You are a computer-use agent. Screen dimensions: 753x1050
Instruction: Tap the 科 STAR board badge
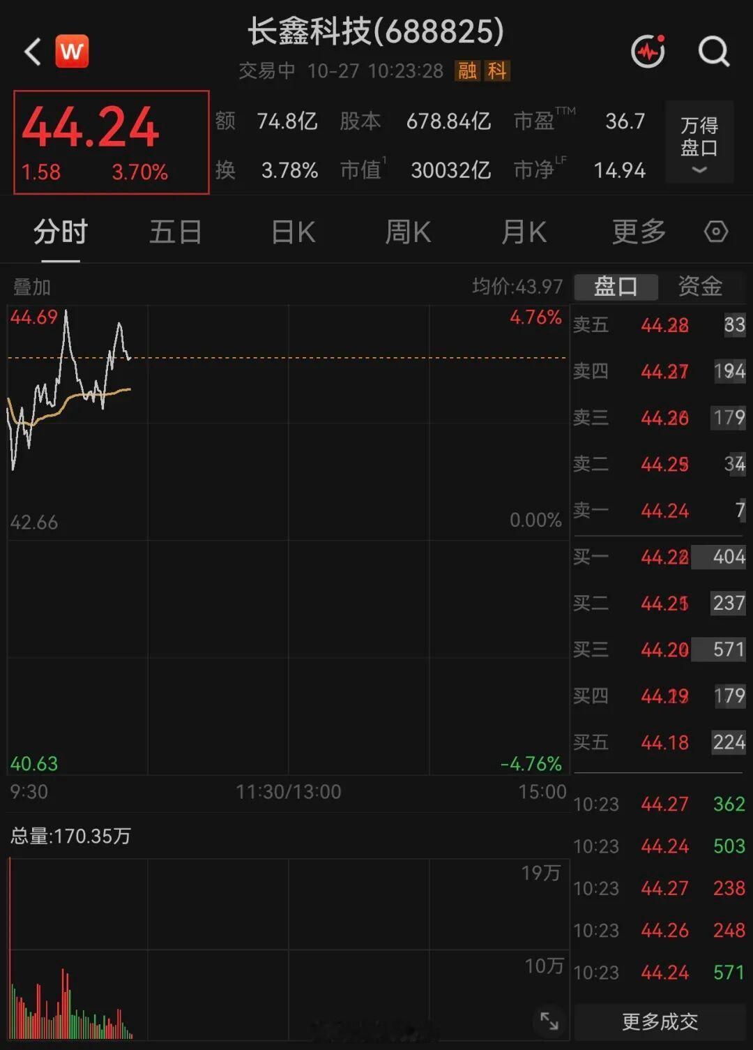[497, 70]
